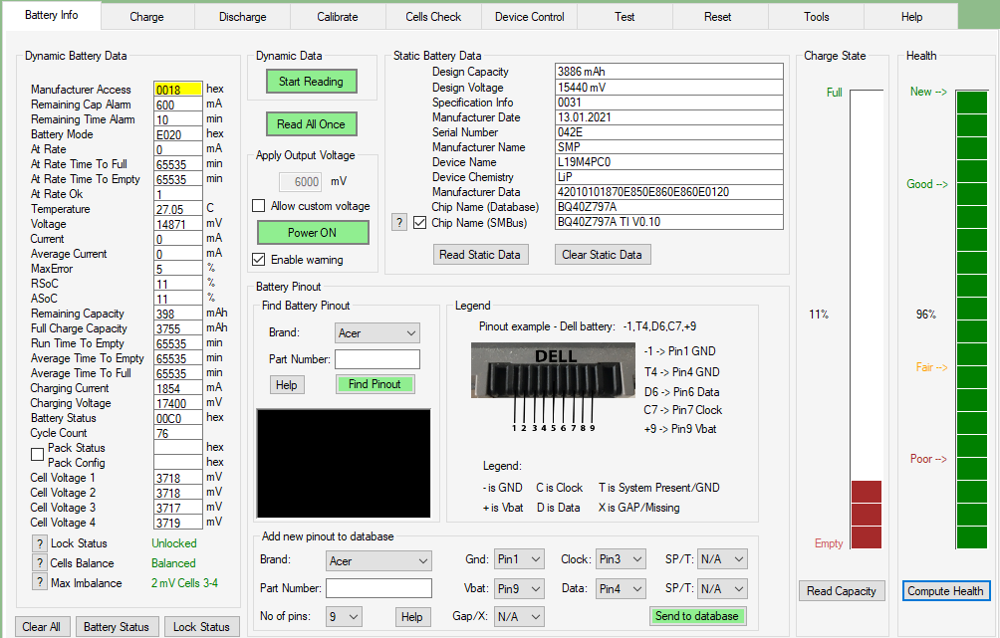Expand the Gnd pin dropdown

[519, 560]
